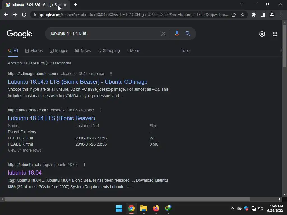Viewport: 287px width, 215px height.
Task: Submit search with magnifier icon
Action: point(188,34)
